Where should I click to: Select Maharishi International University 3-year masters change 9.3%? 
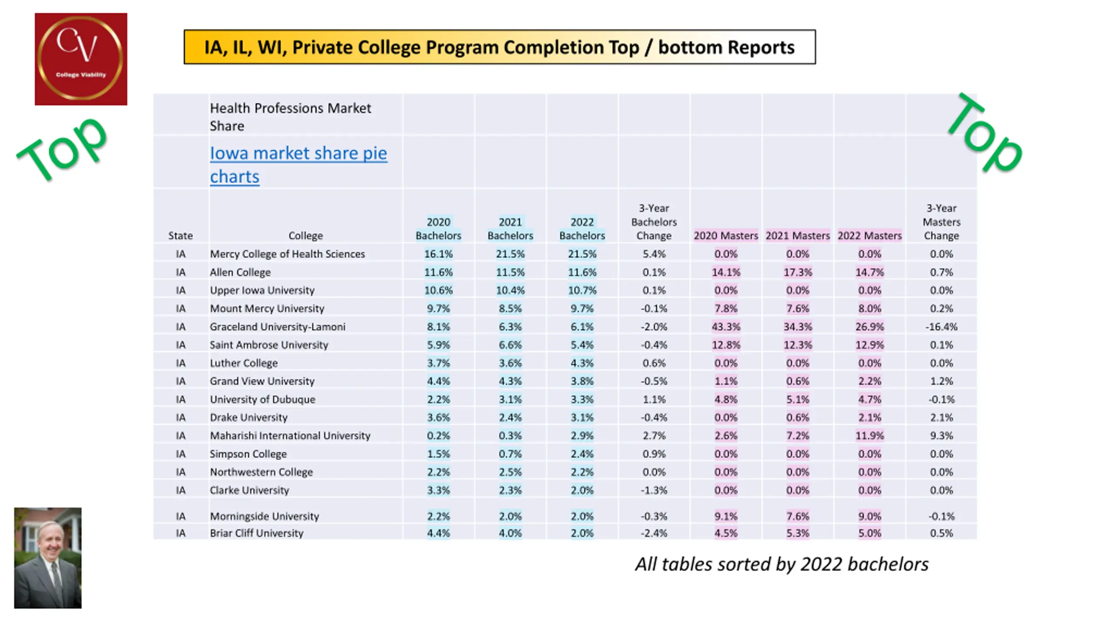tap(941, 436)
